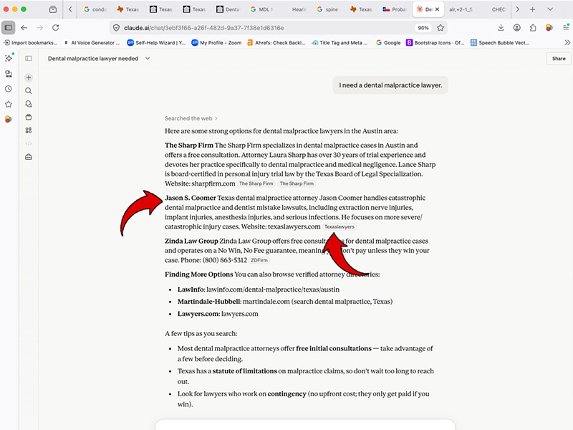The width and height of the screenshot is (573, 430).
Task: Collapse Claude's sidebar panel toggle
Action: pyautogui.click(x=29, y=59)
